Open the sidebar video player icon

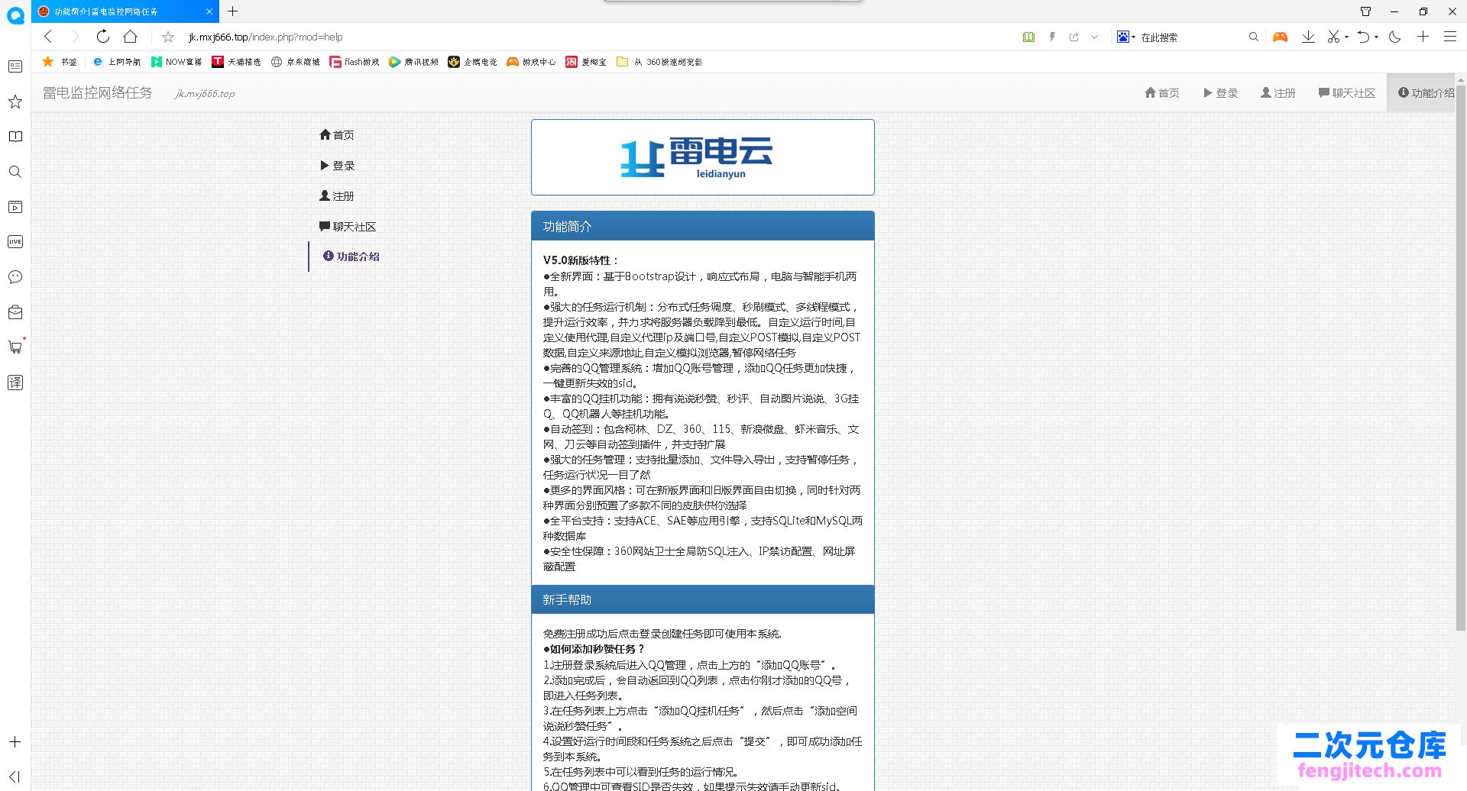(15, 207)
